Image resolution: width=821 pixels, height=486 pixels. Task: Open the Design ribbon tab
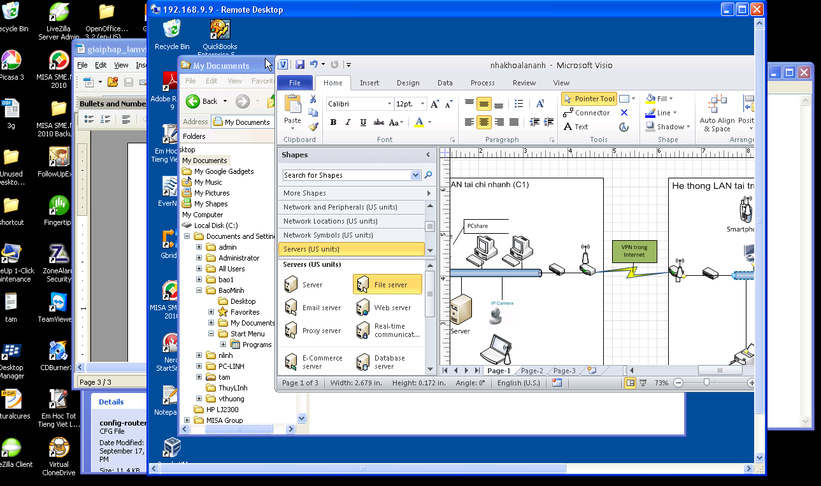[408, 83]
